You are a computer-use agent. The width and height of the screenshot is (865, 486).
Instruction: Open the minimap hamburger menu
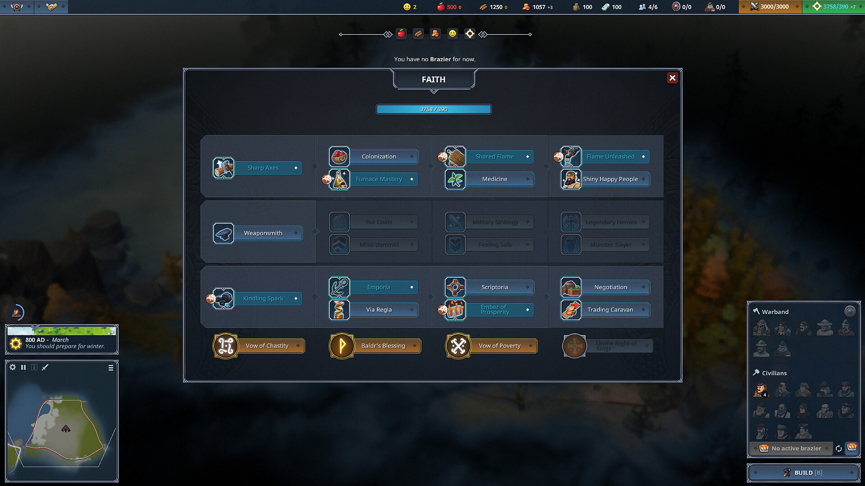(x=110, y=367)
